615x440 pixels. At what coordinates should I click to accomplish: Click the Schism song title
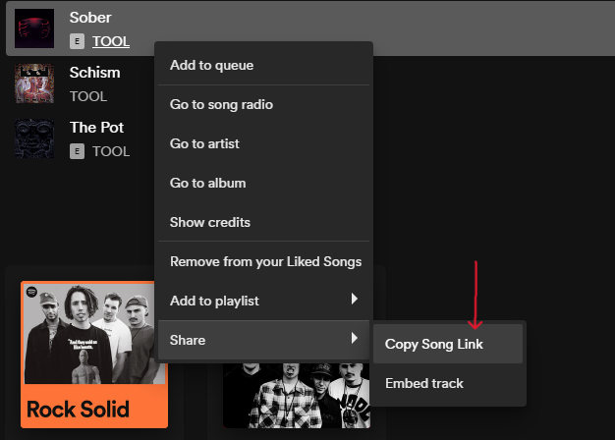(x=94, y=73)
